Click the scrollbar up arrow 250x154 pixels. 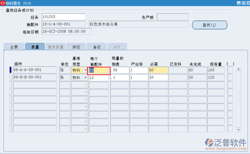239,69
